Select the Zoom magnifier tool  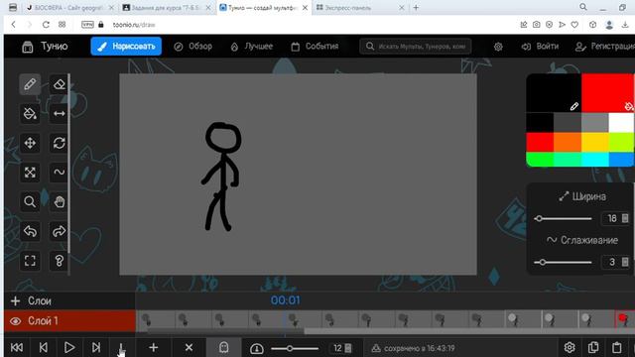coord(30,201)
